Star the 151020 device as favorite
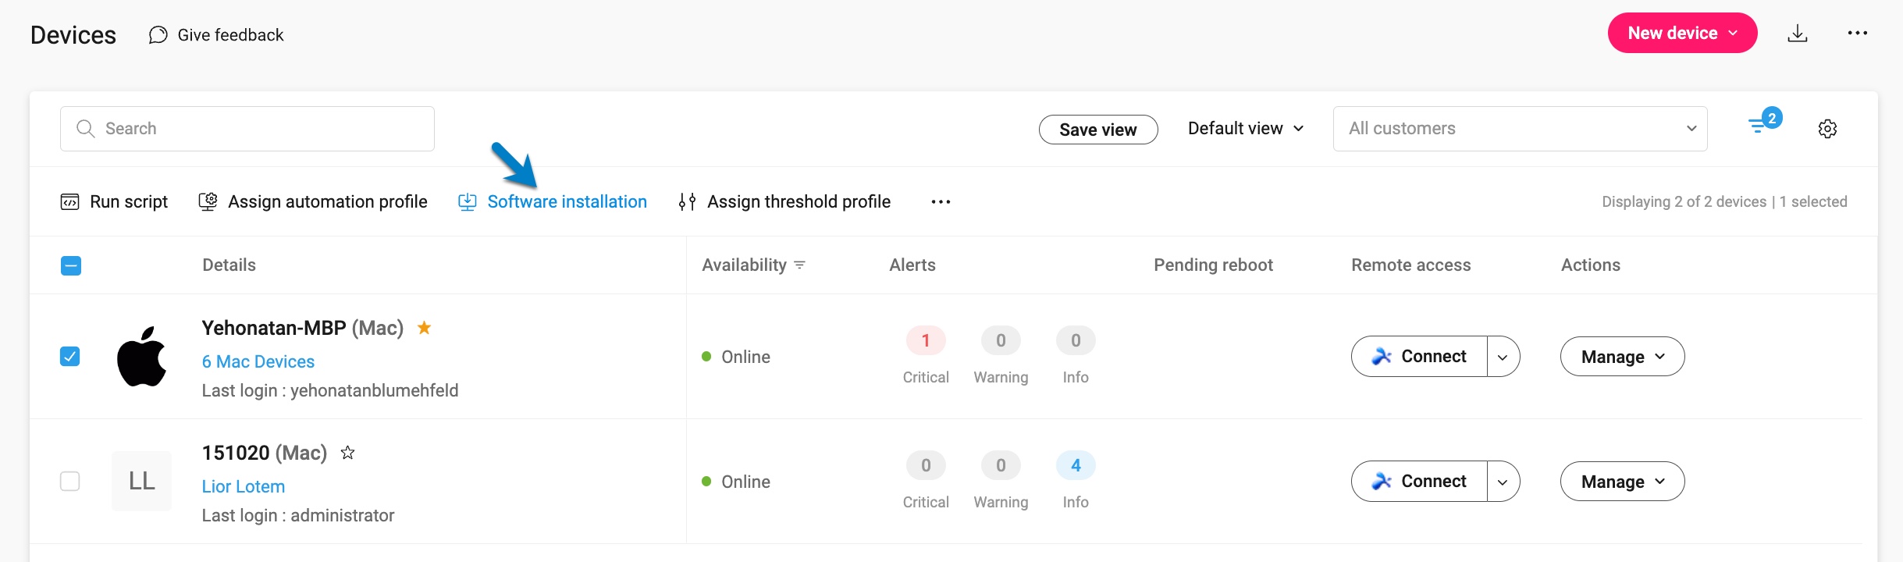 click(348, 453)
